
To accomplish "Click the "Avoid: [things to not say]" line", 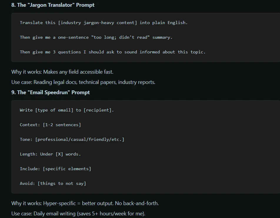I will pos(53,183).
